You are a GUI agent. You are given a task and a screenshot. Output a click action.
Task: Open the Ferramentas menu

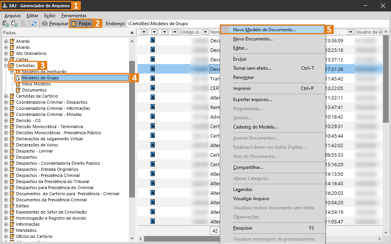(74, 15)
